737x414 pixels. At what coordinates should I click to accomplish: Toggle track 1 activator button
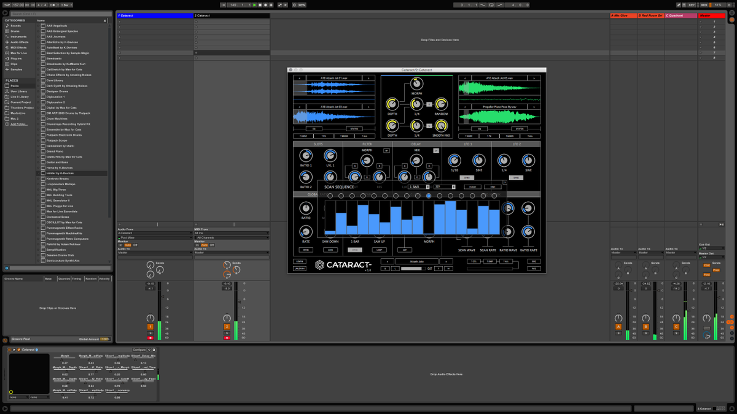(150, 327)
